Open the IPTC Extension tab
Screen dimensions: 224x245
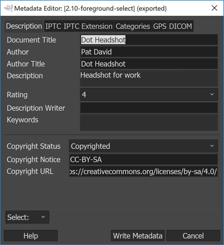coord(88,26)
